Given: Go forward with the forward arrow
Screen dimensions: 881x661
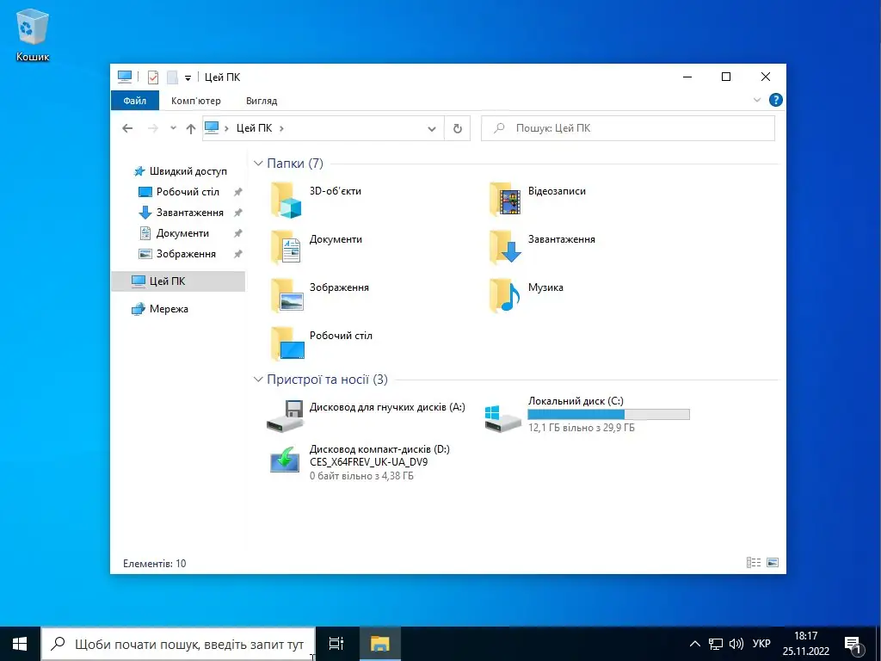Looking at the screenshot, I should point(153,128).
